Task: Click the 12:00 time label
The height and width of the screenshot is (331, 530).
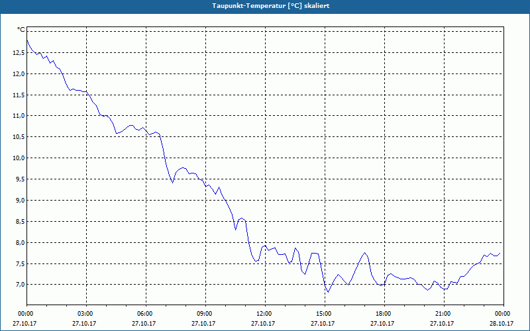Action: [265, 314]
